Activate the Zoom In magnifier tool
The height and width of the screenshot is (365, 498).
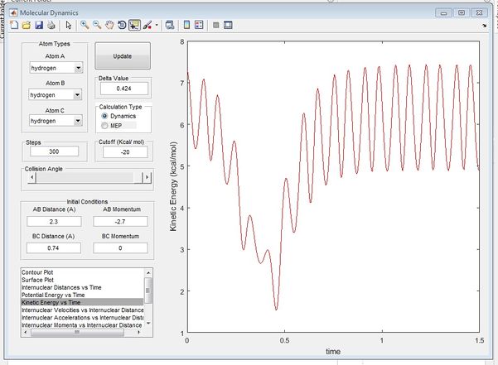coord(85,25)
